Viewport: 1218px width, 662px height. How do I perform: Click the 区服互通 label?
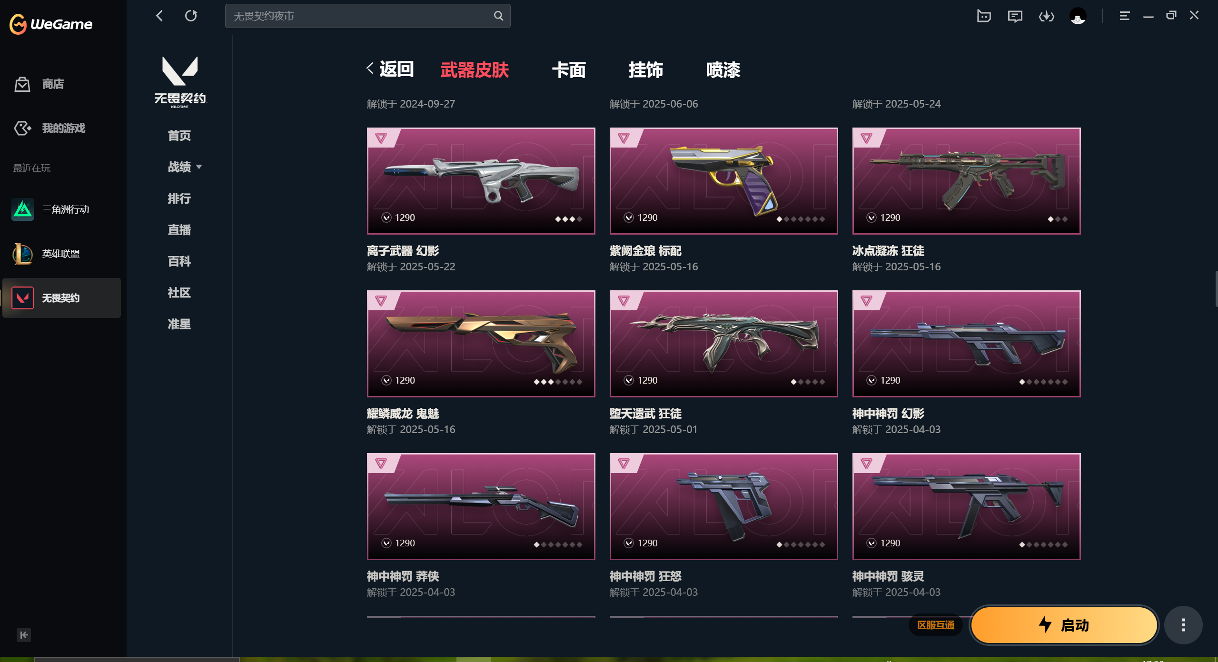(935, 625)
